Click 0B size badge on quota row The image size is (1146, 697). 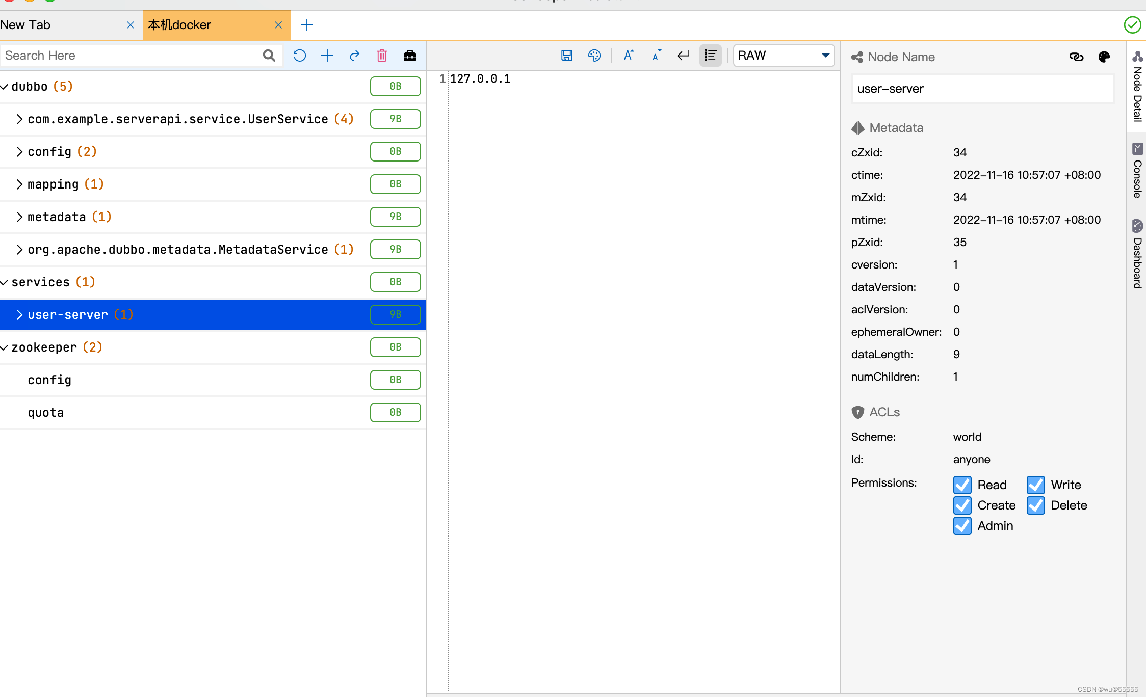pyautogui.click(x=396, y=412)
